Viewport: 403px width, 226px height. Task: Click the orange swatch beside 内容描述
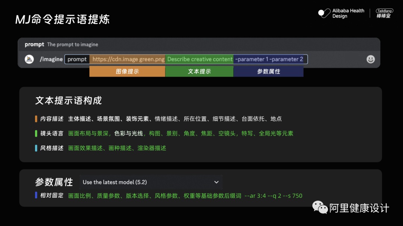coord(36,119)
